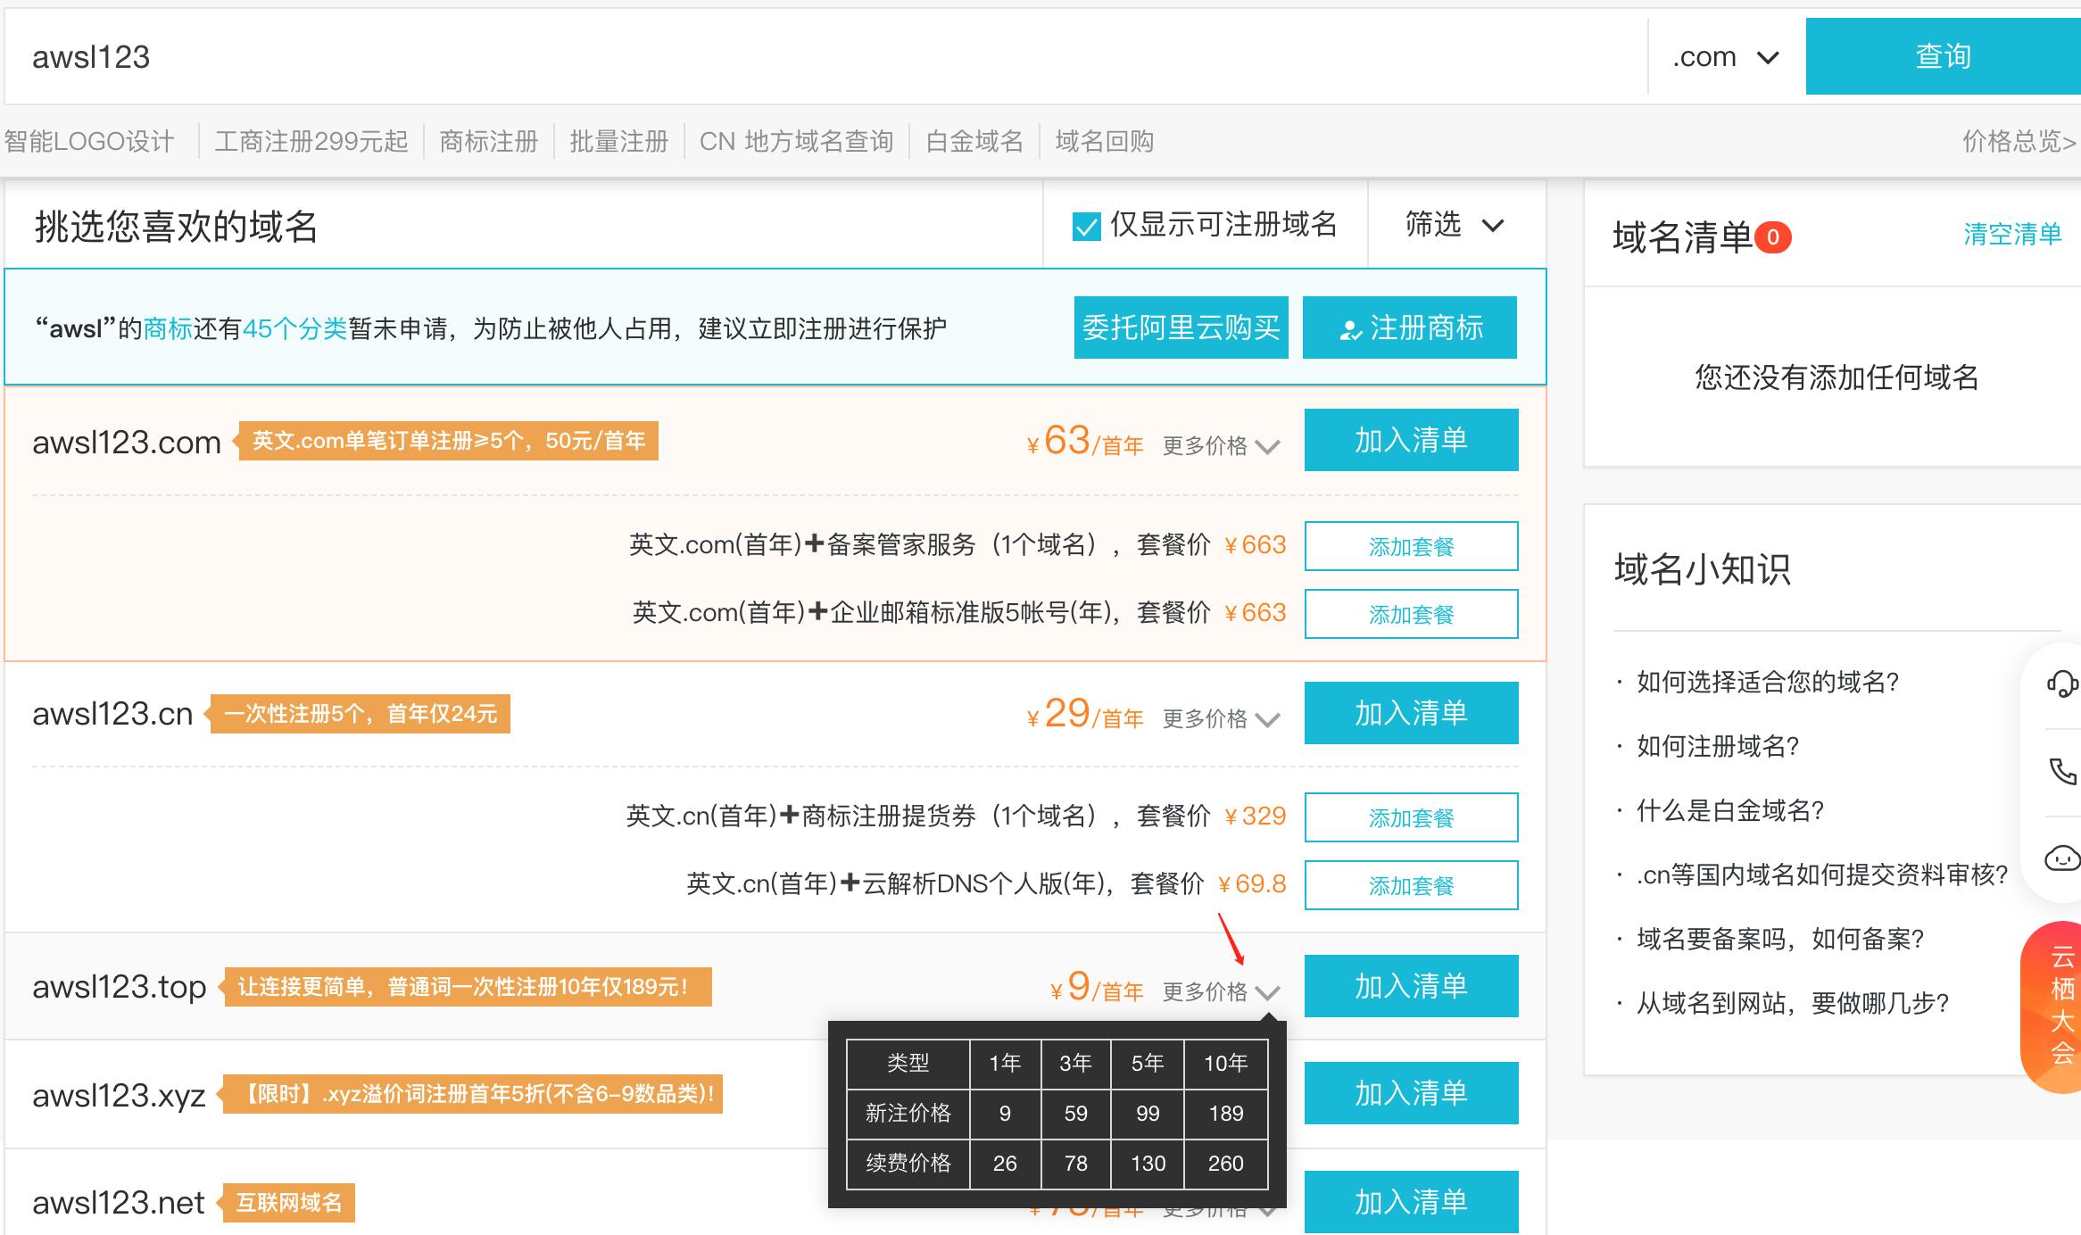Open 商标注册 menu link
Image resolution: width=2081 pixels, height=1235 pixels.
point(489,141)
